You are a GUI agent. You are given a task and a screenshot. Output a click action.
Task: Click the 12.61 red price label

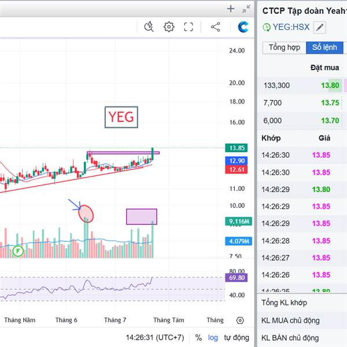(236, 169)
